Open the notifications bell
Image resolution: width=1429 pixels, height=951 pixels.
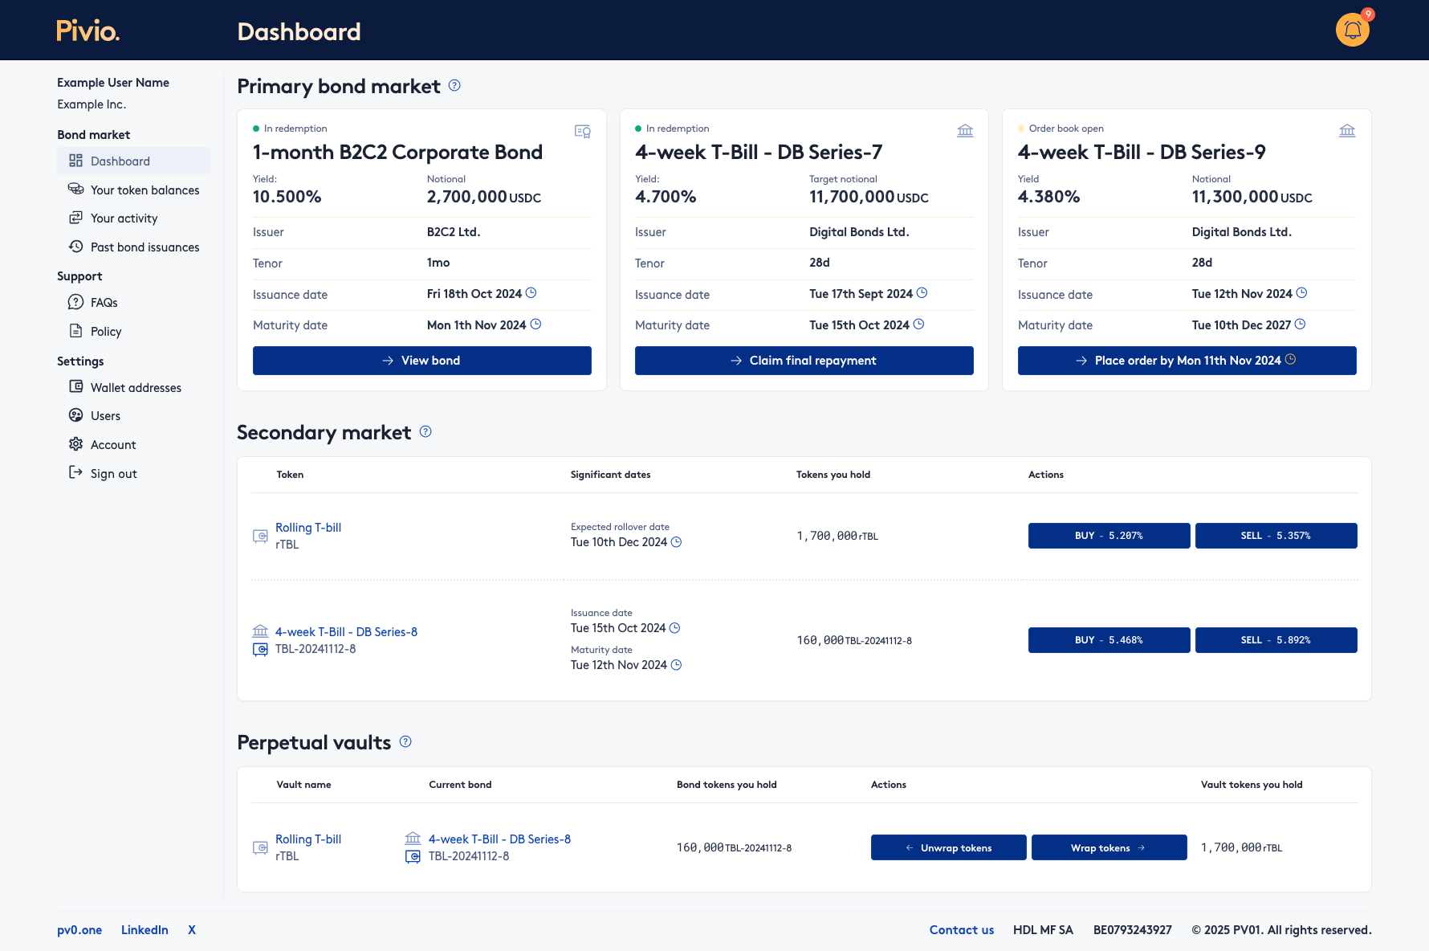(x=1351, y=29)
